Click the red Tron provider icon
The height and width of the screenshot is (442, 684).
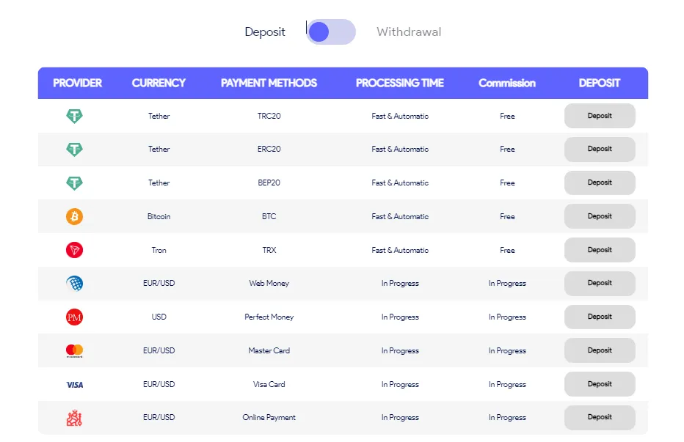[74, 250]
